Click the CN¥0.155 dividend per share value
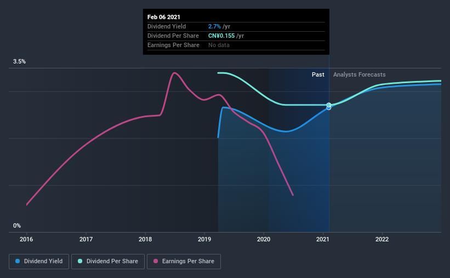This screenshot has width=450, height=278. [x=221, y=36]
